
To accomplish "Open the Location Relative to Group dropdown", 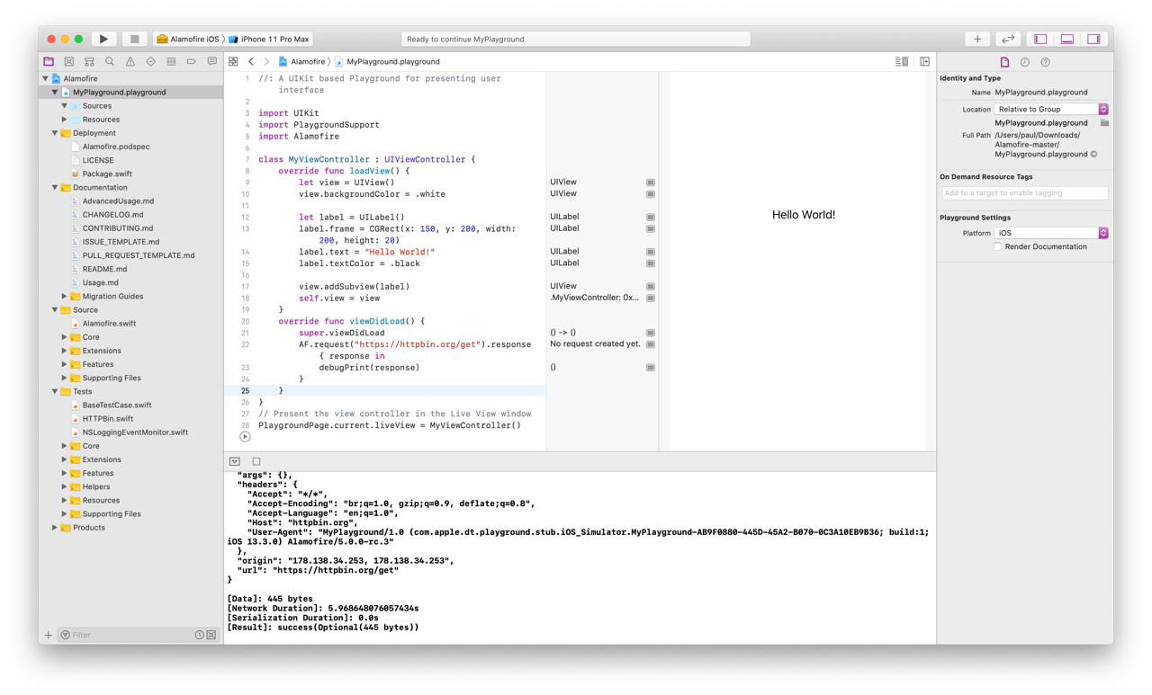I will click(x=1051, y=109).
